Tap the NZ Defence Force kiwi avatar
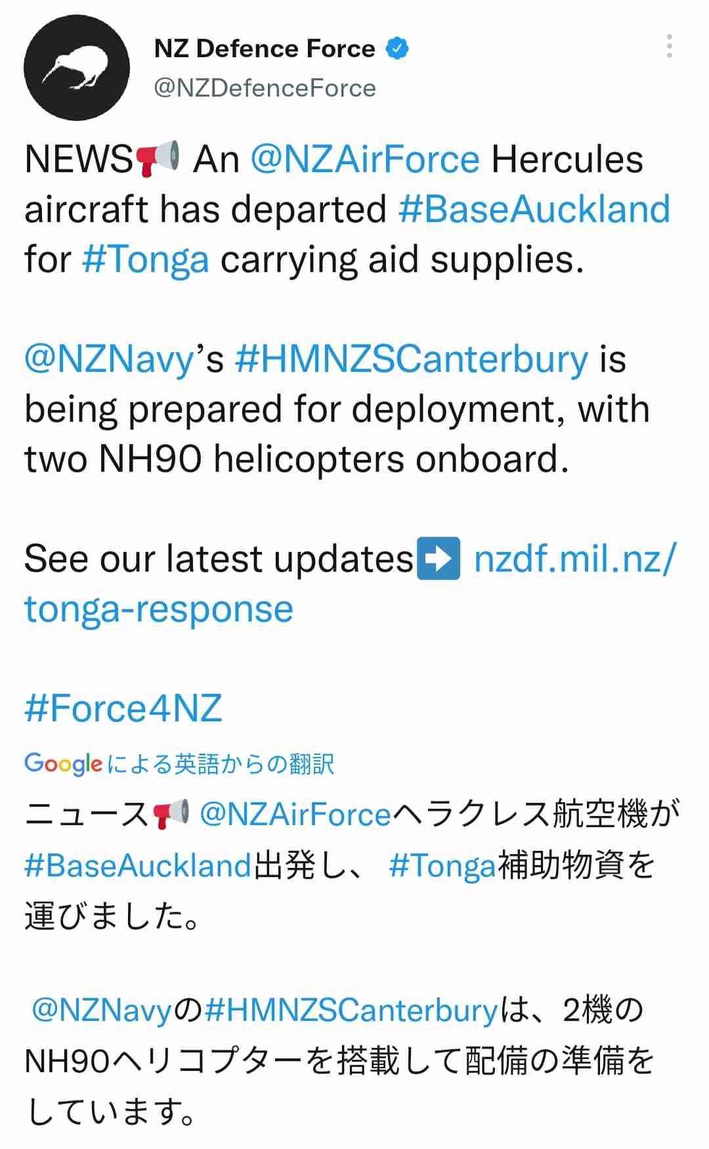The image size is (709, 1149). [x=76, y=68]
